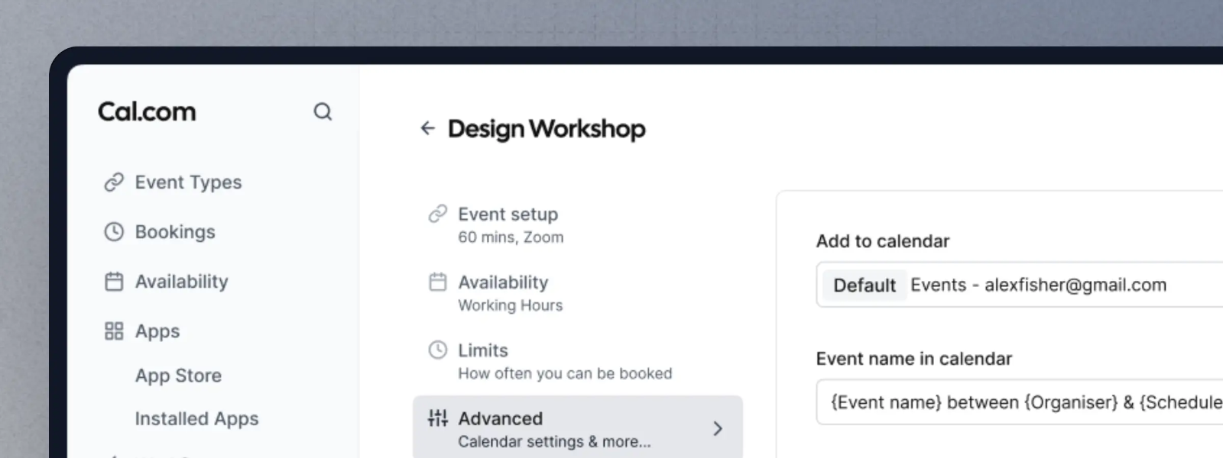Click the Apps grid icon
This screenshot has width=1223, height=458.
coord(114,331)
